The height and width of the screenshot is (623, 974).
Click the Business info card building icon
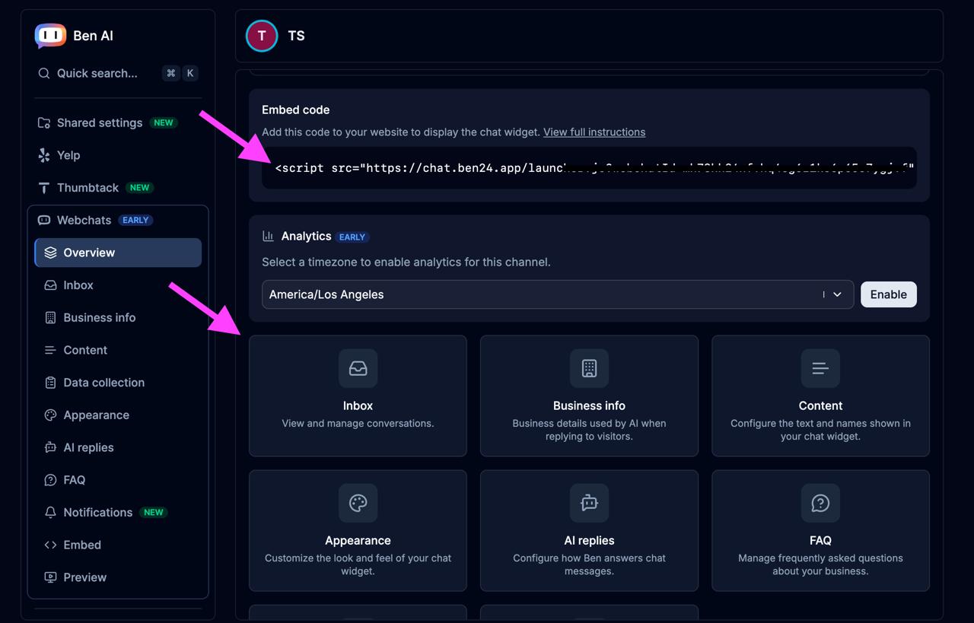(x=589, y=368)
